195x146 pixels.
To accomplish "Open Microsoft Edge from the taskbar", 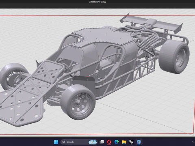I will [117, 142].
